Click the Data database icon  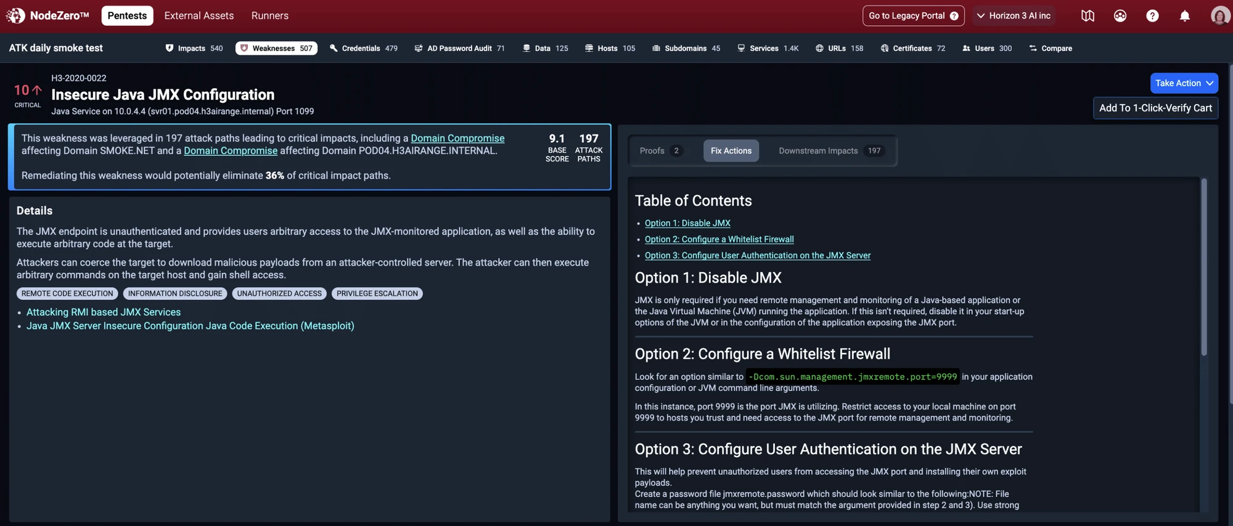(x=526, y=48)
